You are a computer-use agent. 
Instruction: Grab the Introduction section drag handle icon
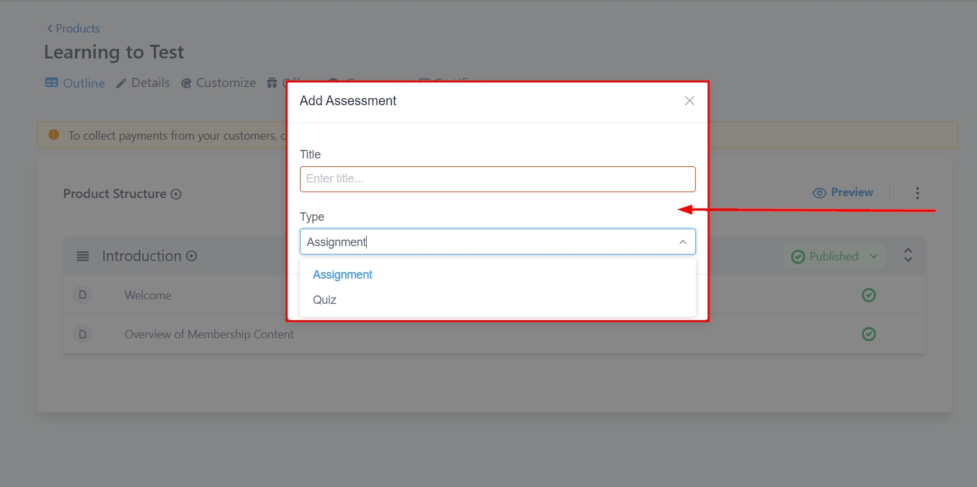coord(82,256)
